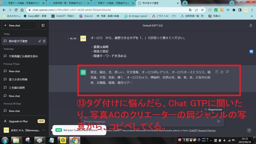Screen dimensions: 256x144
Task: Rename the 熱中症タグ連想 chat with the pencil icon
Action: [x=39, y=41]
